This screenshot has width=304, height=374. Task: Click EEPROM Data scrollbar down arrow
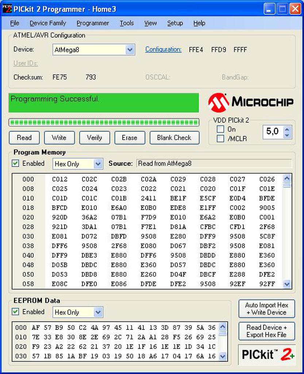[x=223, y=356]
